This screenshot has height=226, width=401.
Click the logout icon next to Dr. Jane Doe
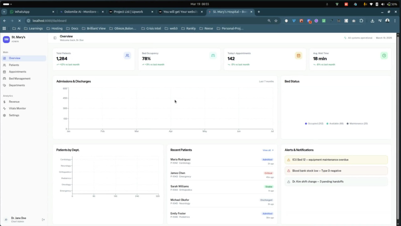click(43, 220)
